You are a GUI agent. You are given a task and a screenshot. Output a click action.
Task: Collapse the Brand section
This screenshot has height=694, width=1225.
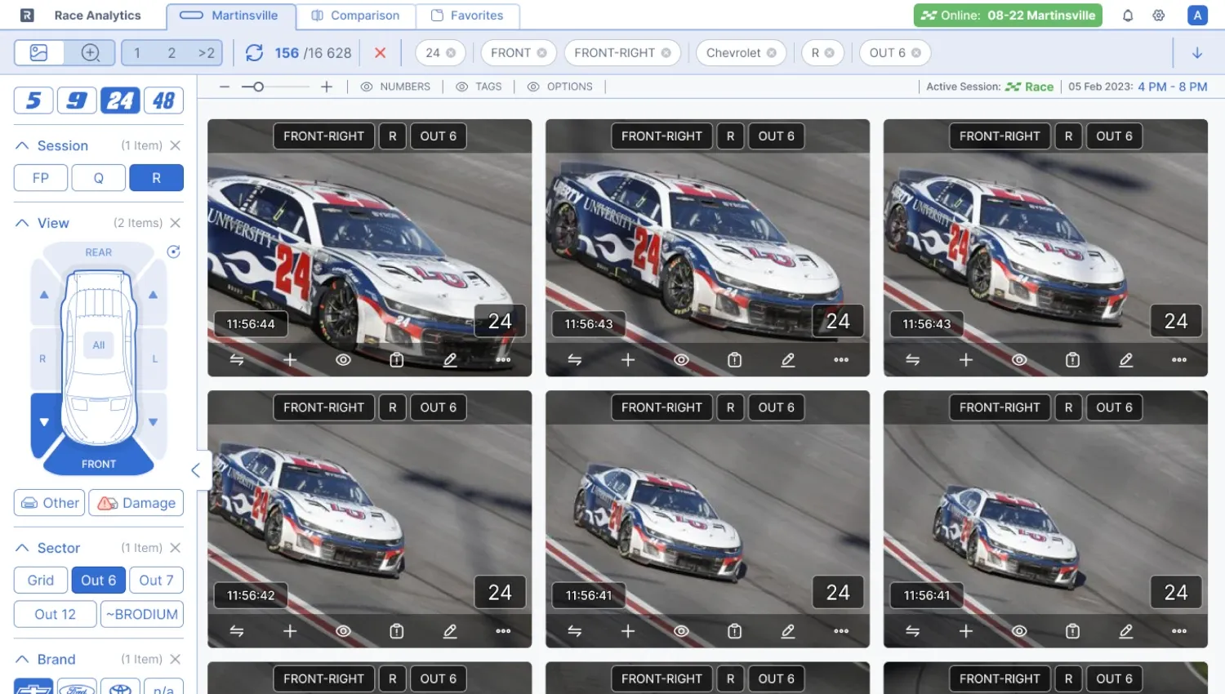coord(22,659)
